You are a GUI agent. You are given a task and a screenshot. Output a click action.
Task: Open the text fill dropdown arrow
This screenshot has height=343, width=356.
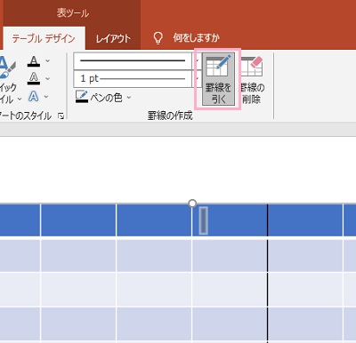click(48, 61)
